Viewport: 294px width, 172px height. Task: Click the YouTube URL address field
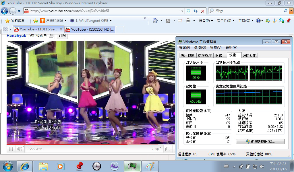[x=101, y=11]
